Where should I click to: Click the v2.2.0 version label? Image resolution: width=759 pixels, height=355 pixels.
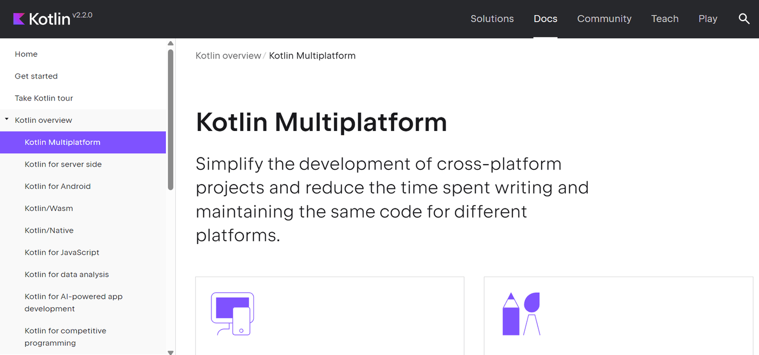pos(82,15)
